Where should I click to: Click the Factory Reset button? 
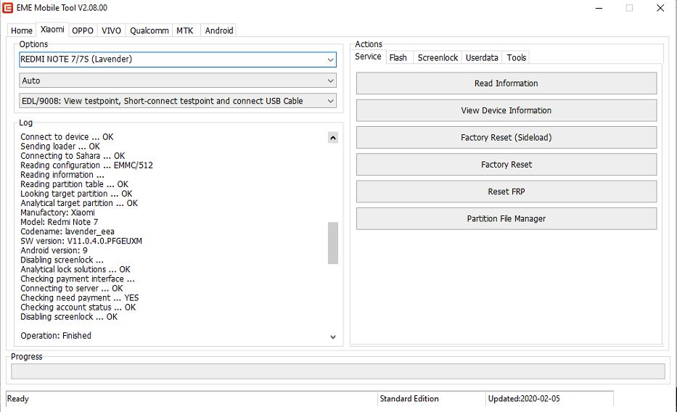click(506, 165)
